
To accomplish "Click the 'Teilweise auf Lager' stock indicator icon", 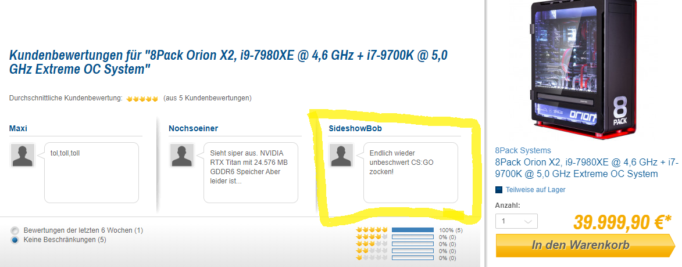I will pos(499,190).
